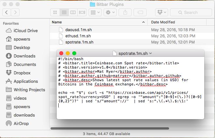Click the #!/bin/bash line in editor
The width and height of the screenshot is (215, 138).
pyautogui.click(x=71, y=59)
